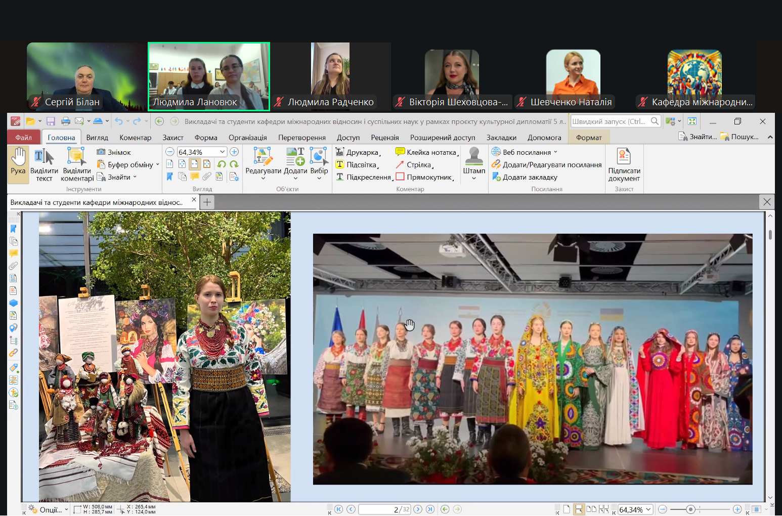Expand the Редагувати objects dropdown

[x=263, y=178]
